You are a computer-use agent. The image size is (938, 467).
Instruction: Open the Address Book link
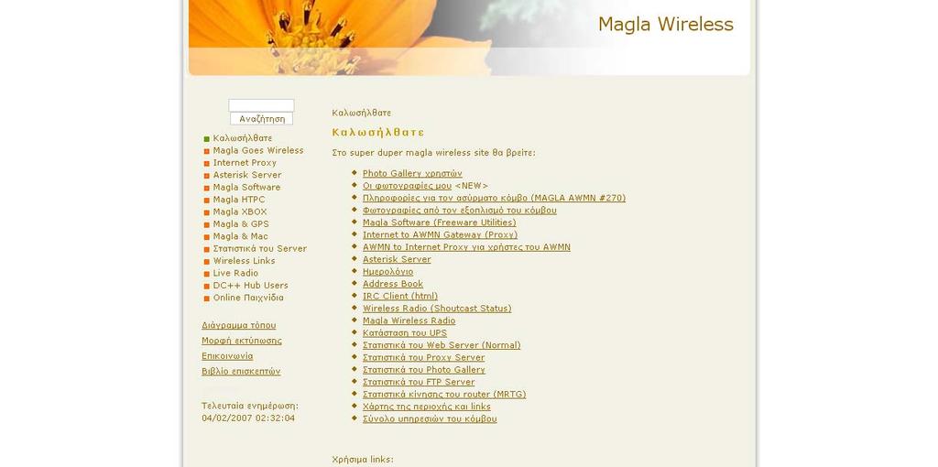point(392,284)
